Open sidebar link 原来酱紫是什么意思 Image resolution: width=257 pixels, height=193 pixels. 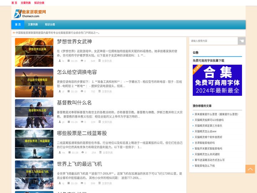coord(216,114)
